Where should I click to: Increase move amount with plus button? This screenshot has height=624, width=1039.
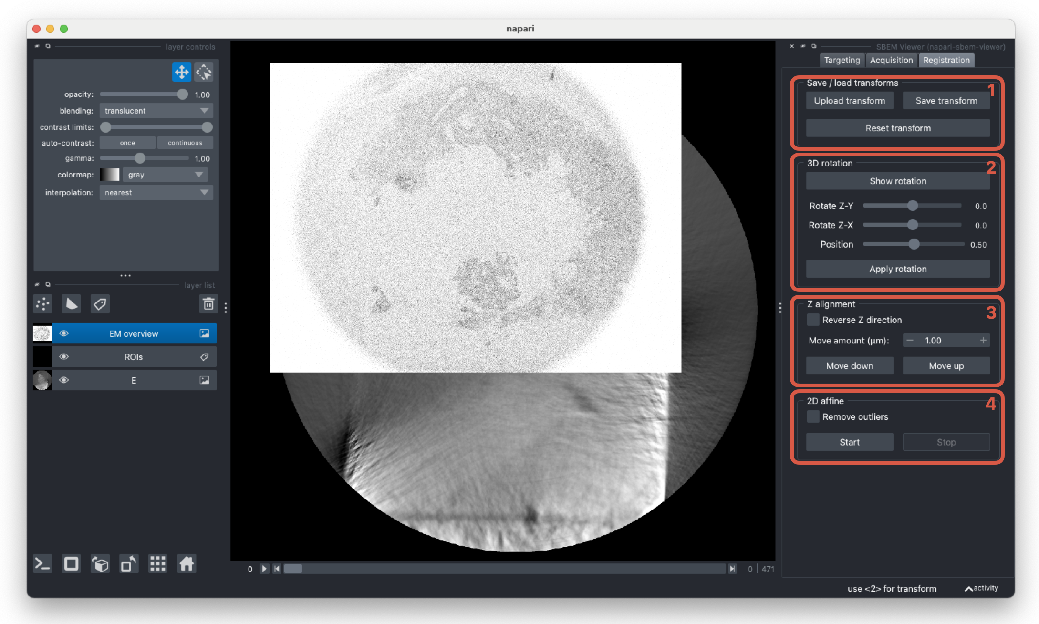click(983, 340)
